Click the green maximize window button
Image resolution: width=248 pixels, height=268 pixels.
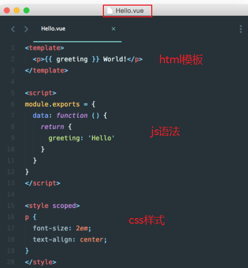(26, 10)
